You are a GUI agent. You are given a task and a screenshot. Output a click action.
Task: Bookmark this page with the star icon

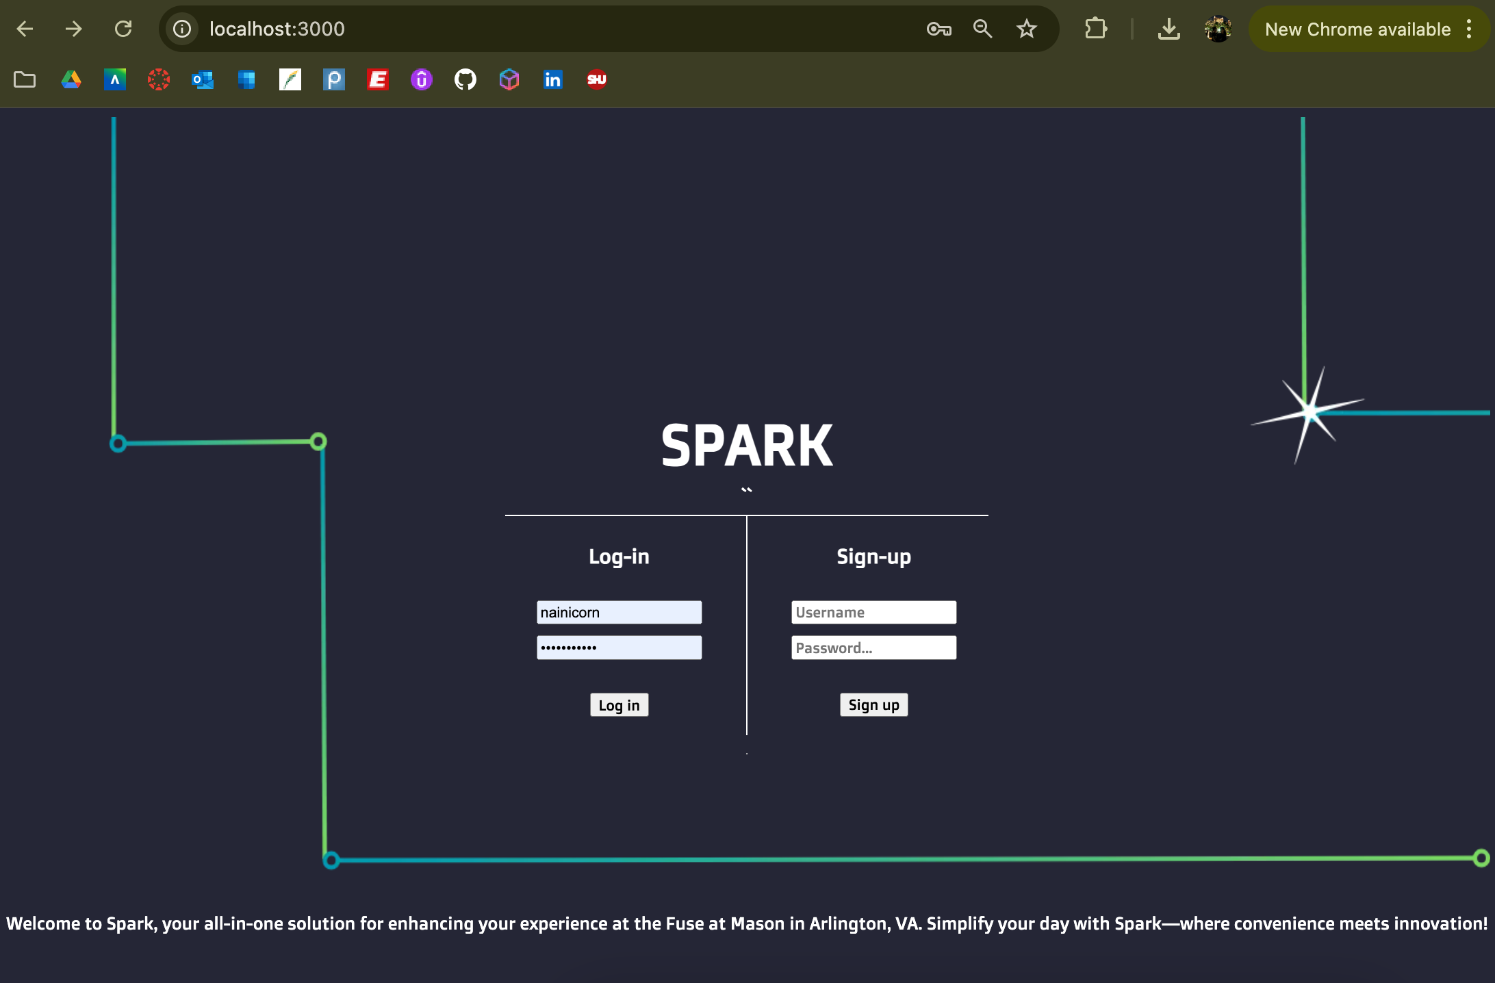click(1026, 29)
